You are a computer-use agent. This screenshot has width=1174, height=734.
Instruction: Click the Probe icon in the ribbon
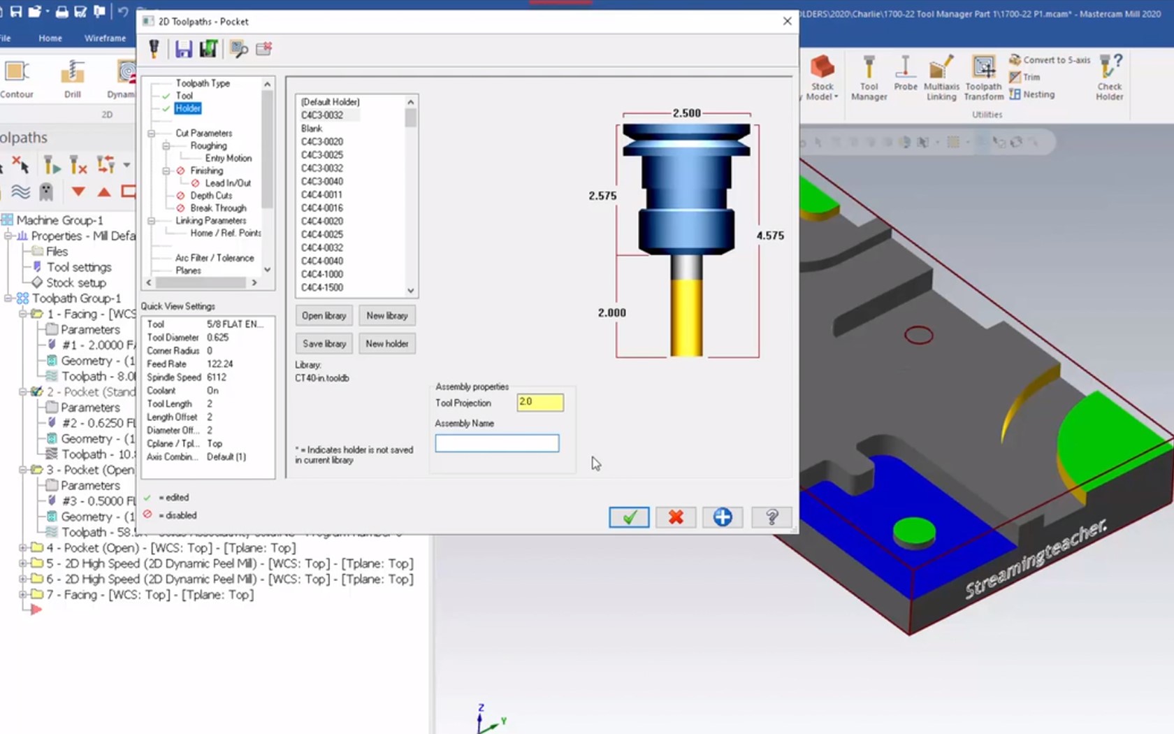click(x=905, y=74)
